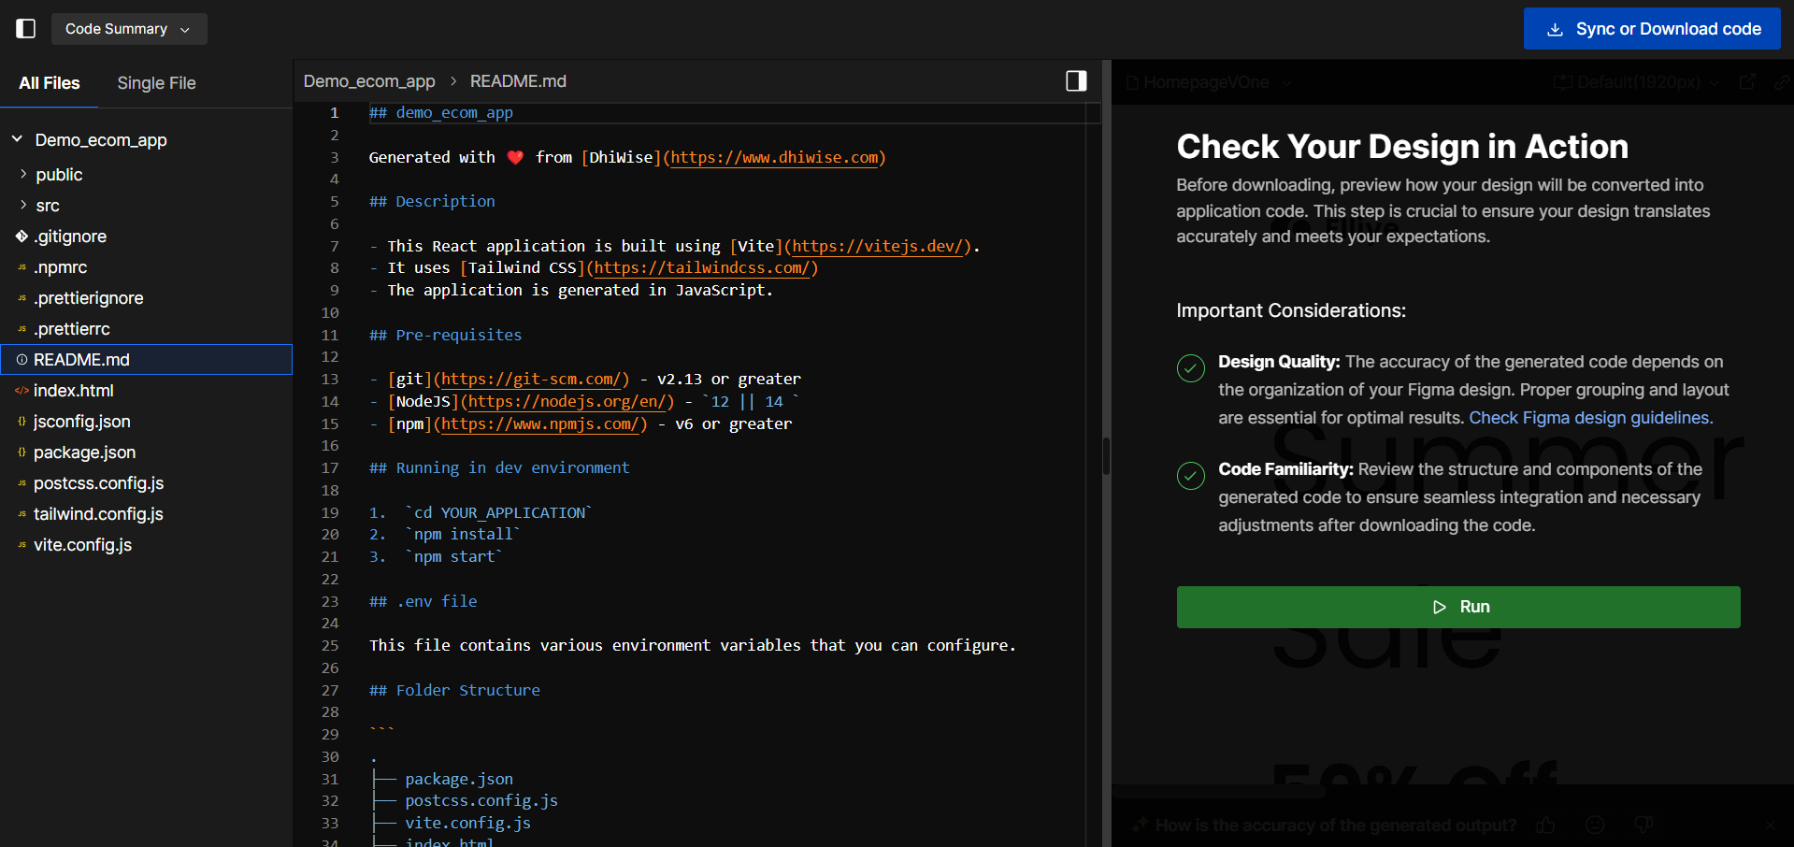Screen dimensions: 1794x847
Task: Click the JS icon beside postcss.config.js
Action: (22, 483)
